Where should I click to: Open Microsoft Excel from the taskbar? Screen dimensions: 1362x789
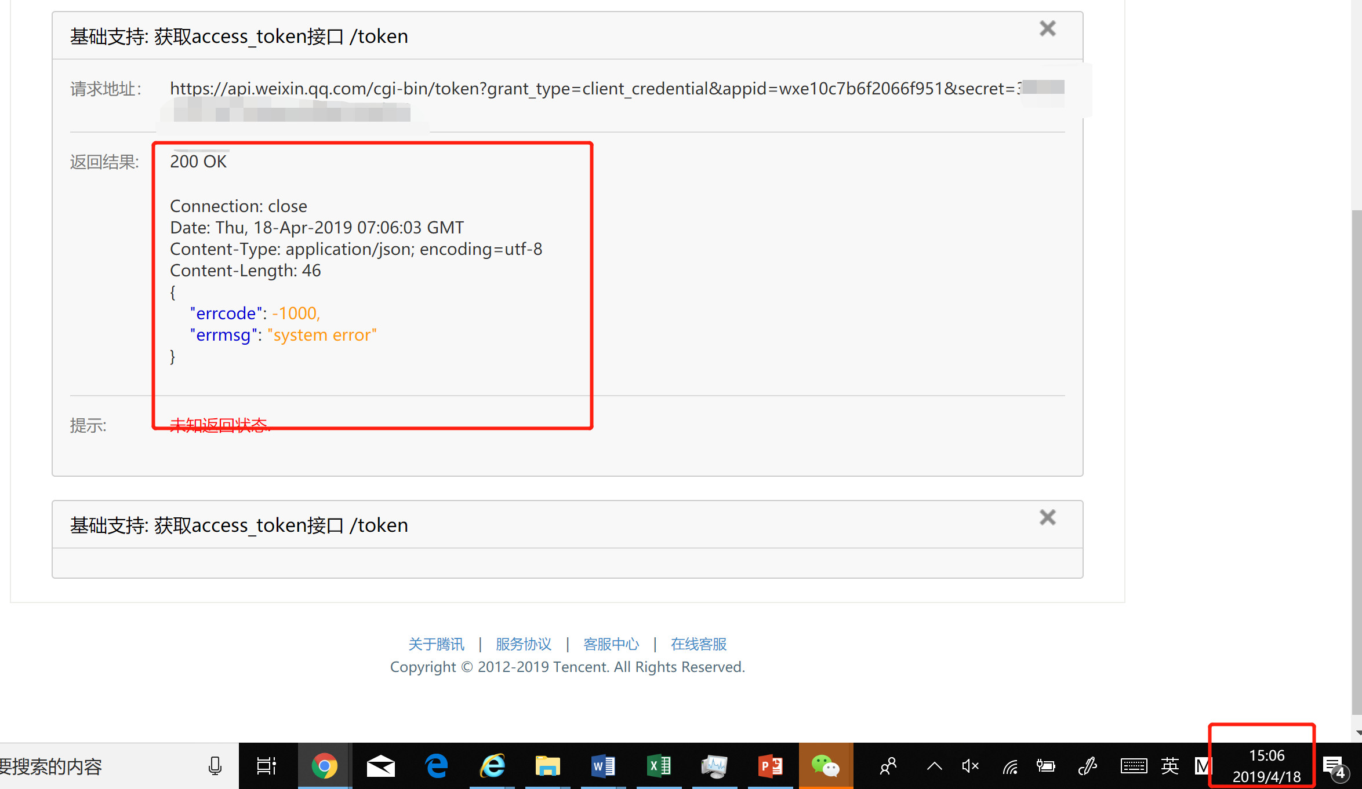coord(659,766)
